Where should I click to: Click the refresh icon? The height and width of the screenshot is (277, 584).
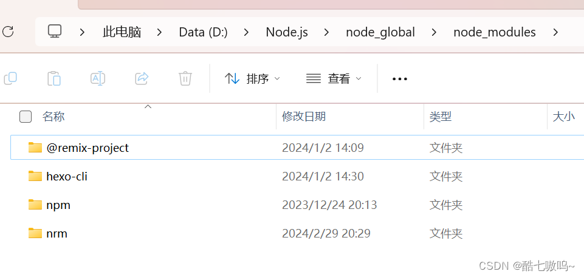point(8,32)
